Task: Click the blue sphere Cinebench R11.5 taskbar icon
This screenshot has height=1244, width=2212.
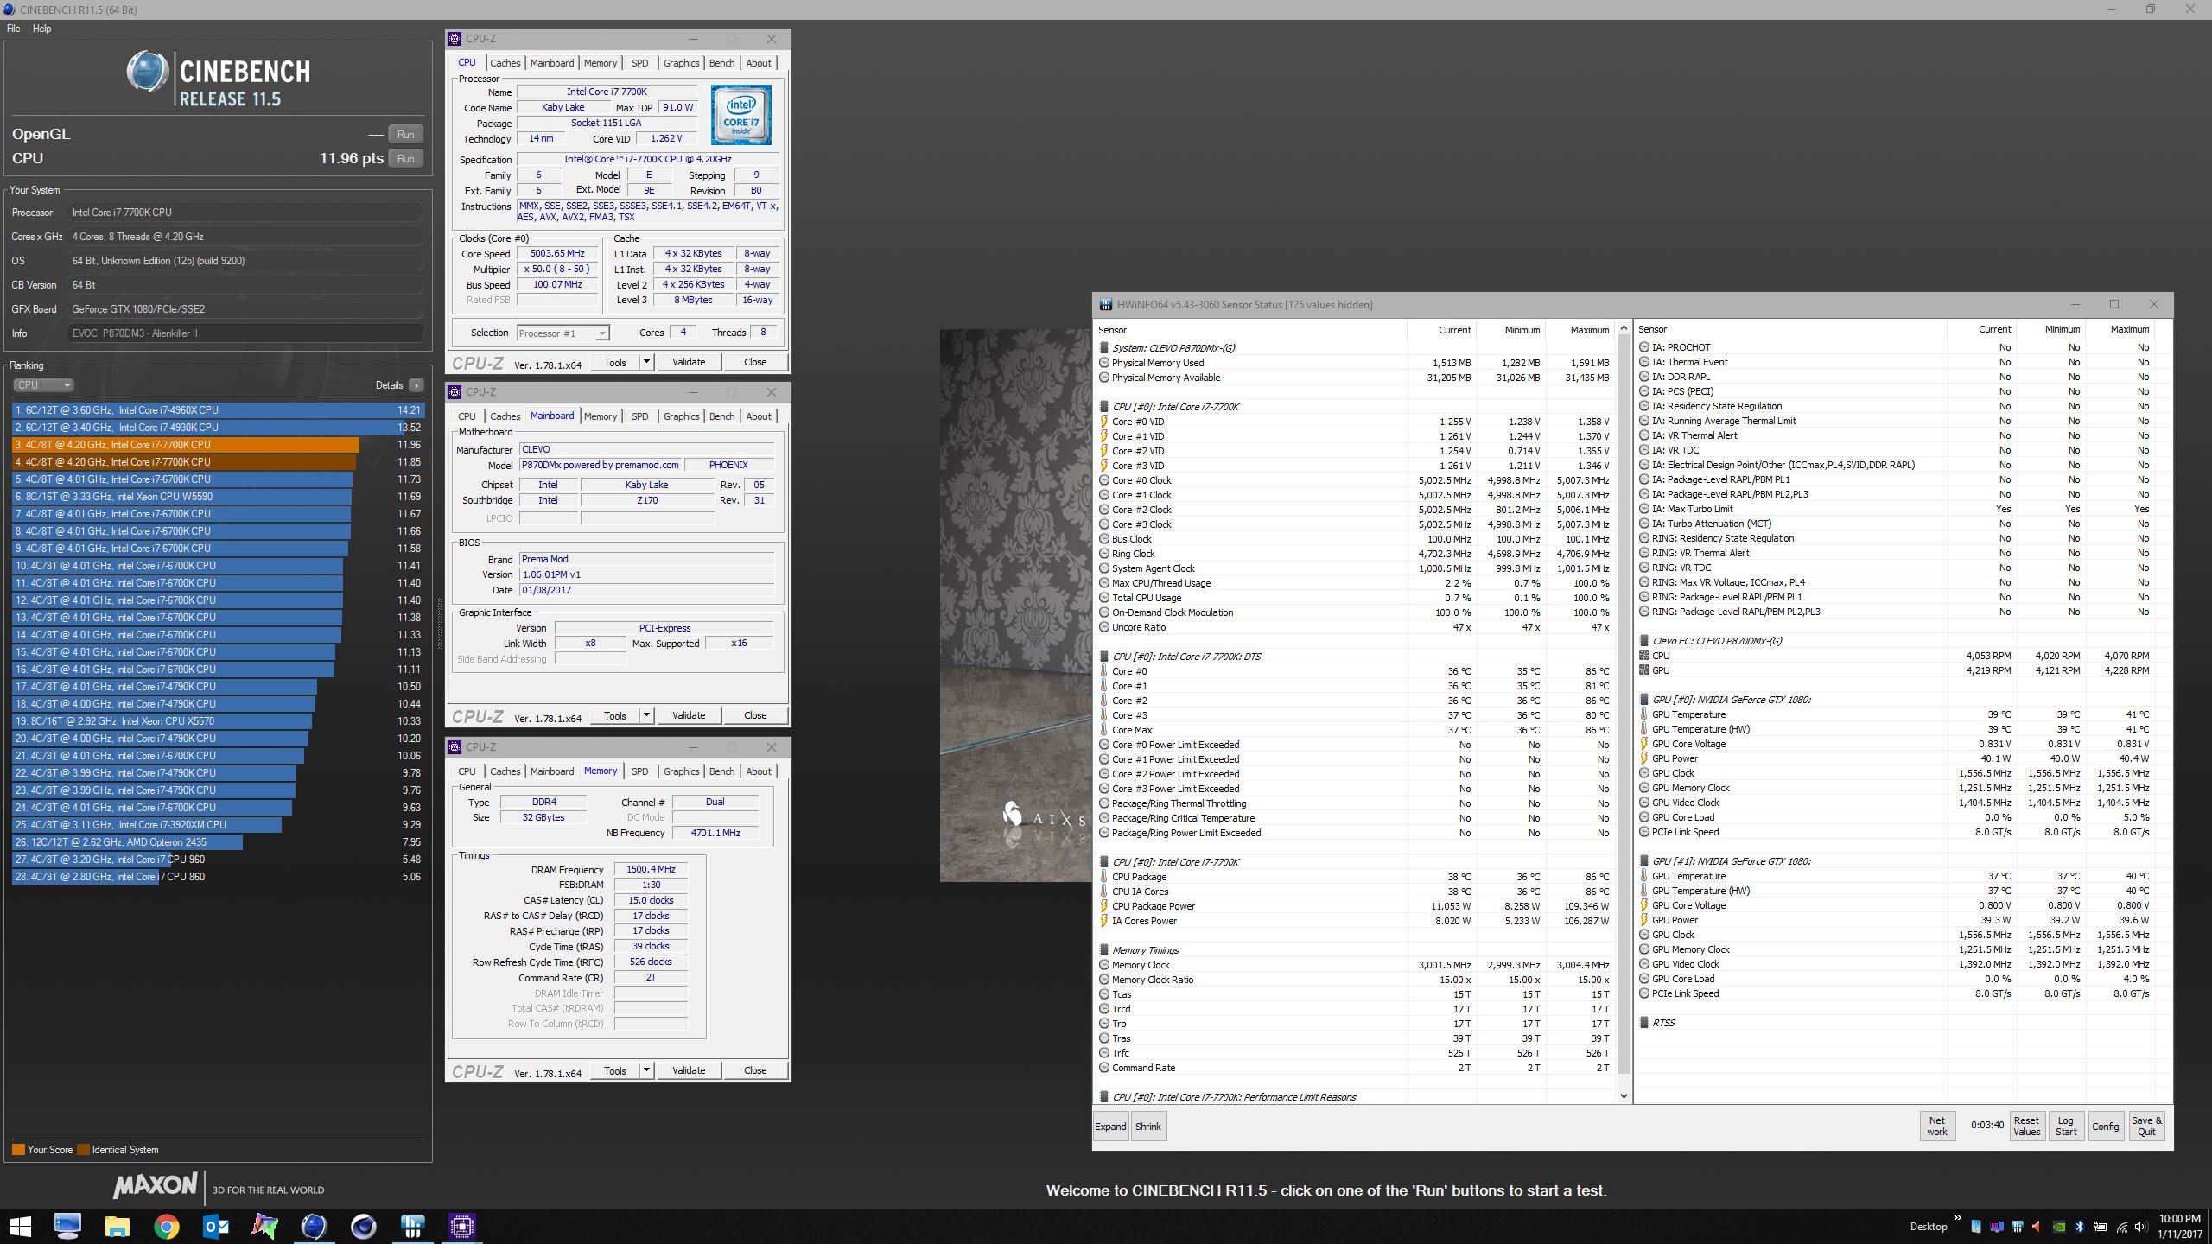Action: (314, 1226)
